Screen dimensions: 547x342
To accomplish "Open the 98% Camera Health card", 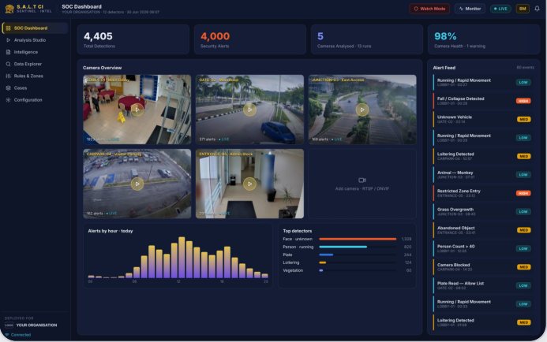I will coord(484,39).
